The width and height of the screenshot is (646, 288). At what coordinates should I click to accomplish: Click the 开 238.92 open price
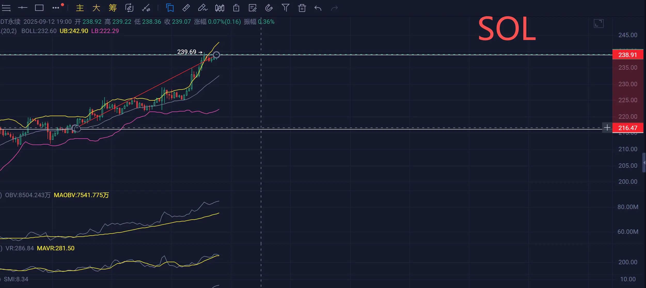click(88, 22)
